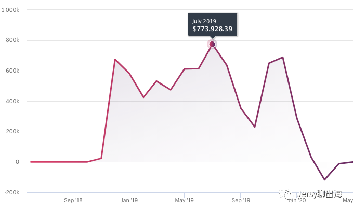
Task: Select the Jan '19 x-axis label
Action: pos(129,200)
